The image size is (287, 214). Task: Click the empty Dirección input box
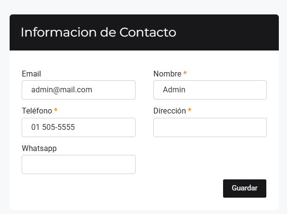[210, 127]
